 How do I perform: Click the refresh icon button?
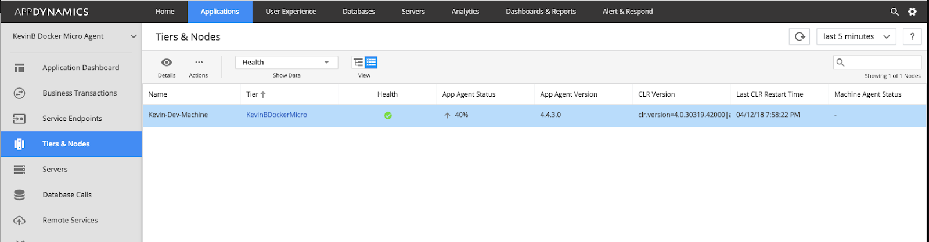[800, 36]
